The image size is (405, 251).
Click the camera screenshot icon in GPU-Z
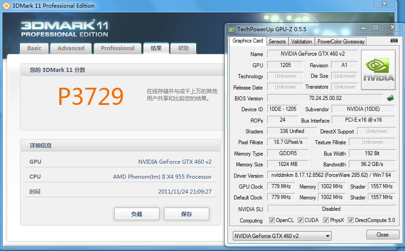pos(394,41)
